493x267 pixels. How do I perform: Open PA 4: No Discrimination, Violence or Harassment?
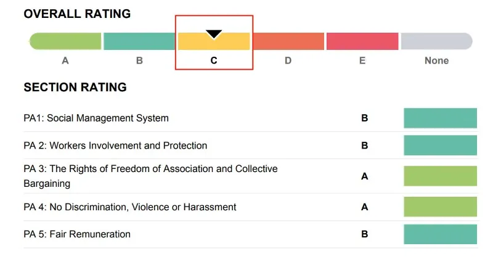(130, 207)
